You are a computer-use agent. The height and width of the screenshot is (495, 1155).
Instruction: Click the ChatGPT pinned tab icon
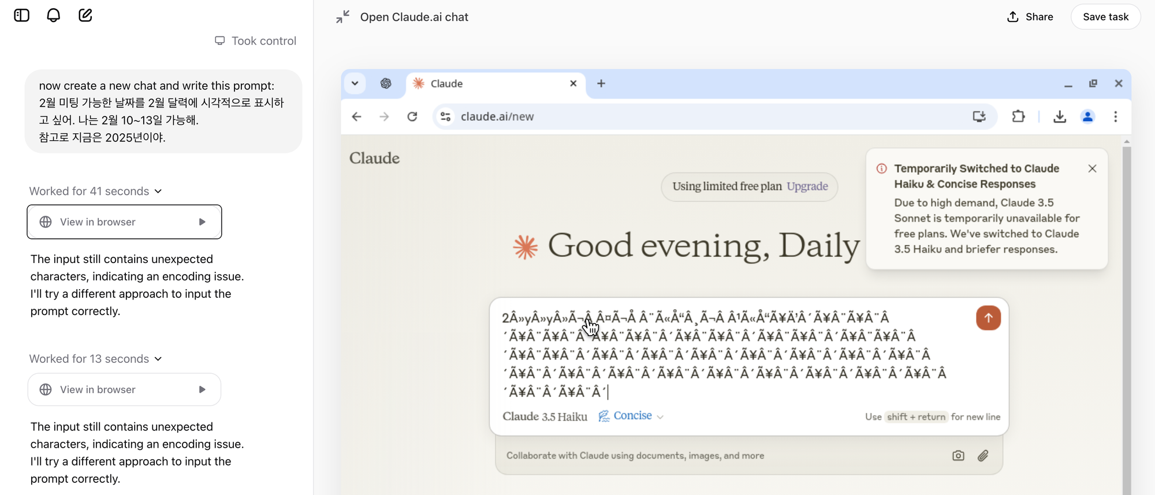[386, 83]
